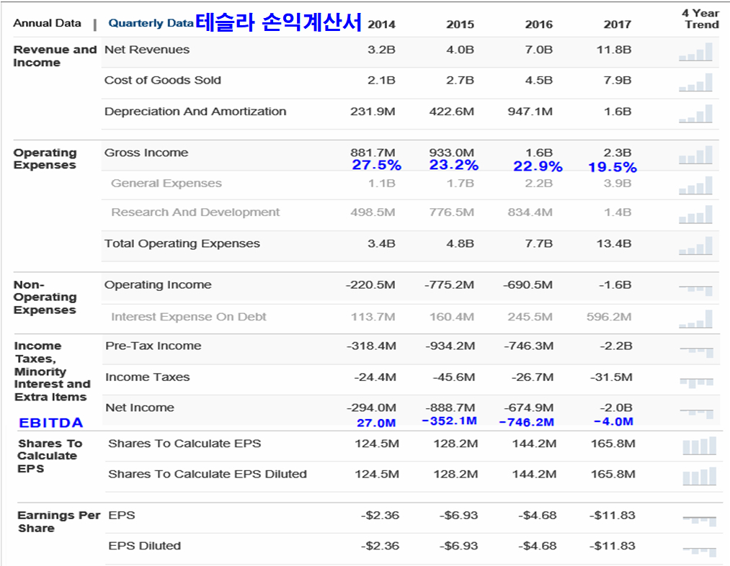Click the Depreciation And Amortization label
730x566 pixels.
(x=195, y=112)
